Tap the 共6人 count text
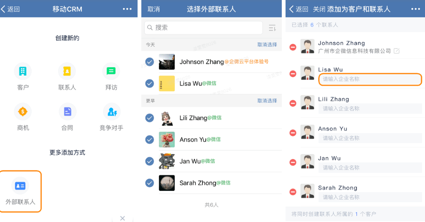The height and width of the screenshot is (222, 425). (211, 205)
